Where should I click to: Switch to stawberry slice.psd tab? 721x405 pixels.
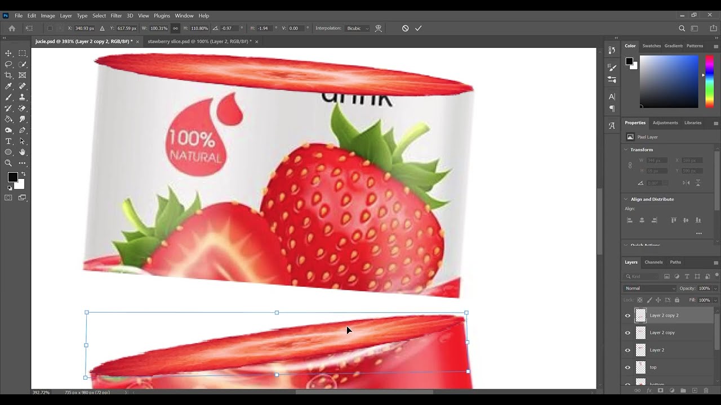tap(199, 42)
